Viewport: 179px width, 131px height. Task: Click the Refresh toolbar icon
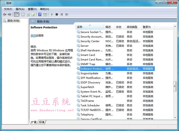point(28,14)
